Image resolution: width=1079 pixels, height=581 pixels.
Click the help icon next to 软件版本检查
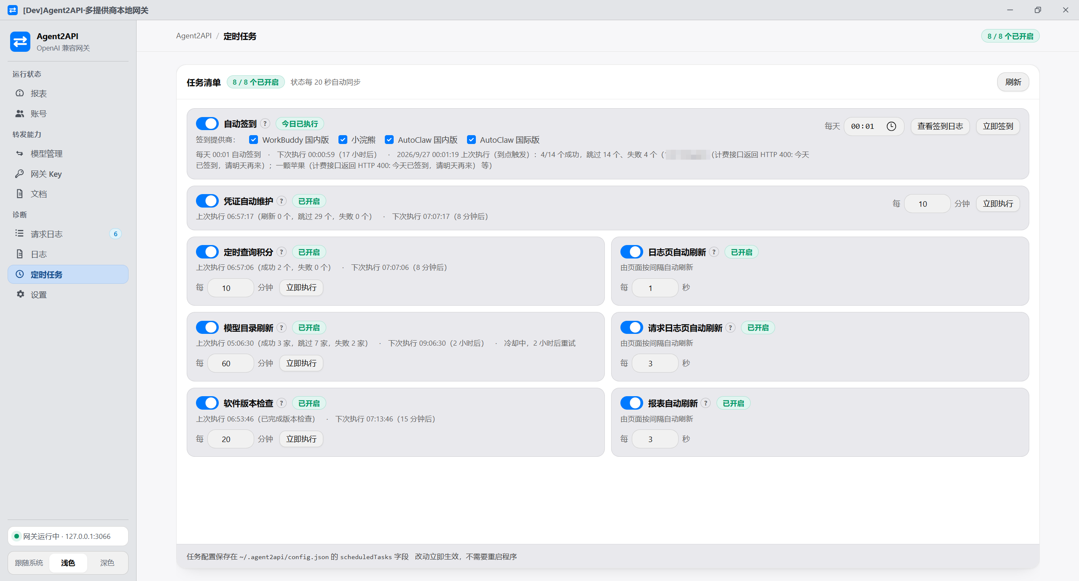(282, 403)
